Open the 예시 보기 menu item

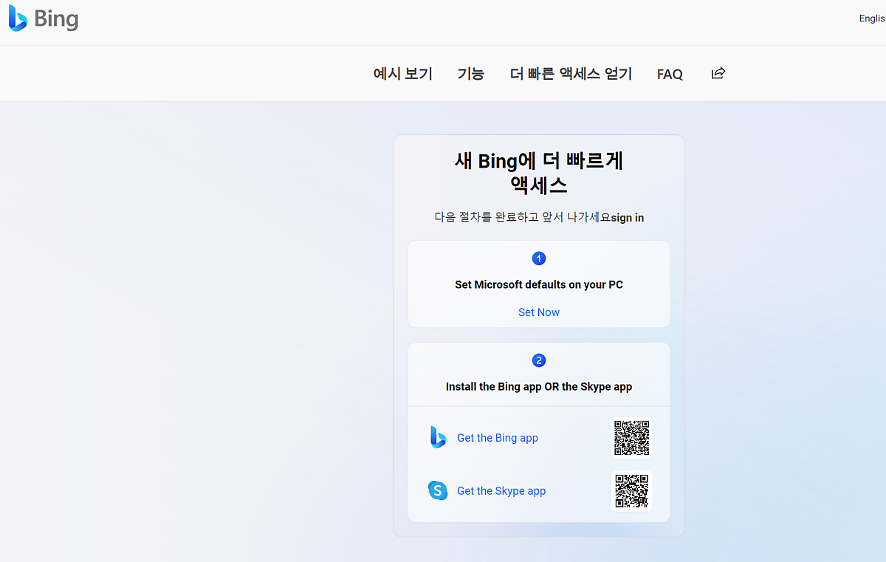pos(403,74)
